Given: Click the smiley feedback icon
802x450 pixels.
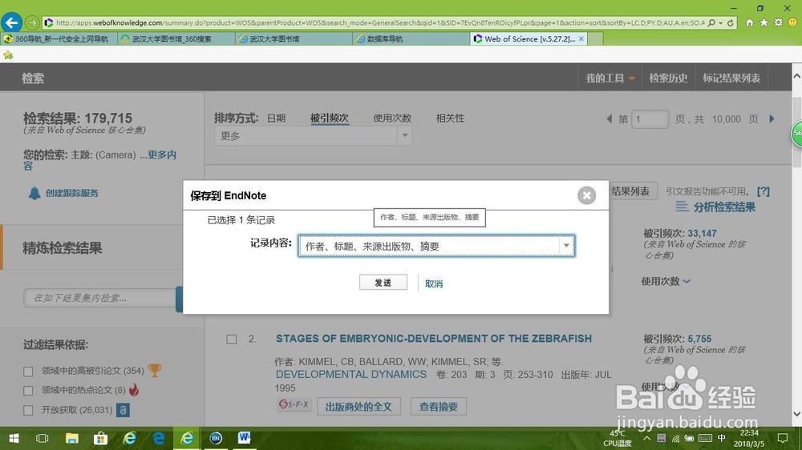Looking at the screenshot, I should [793, 22].
